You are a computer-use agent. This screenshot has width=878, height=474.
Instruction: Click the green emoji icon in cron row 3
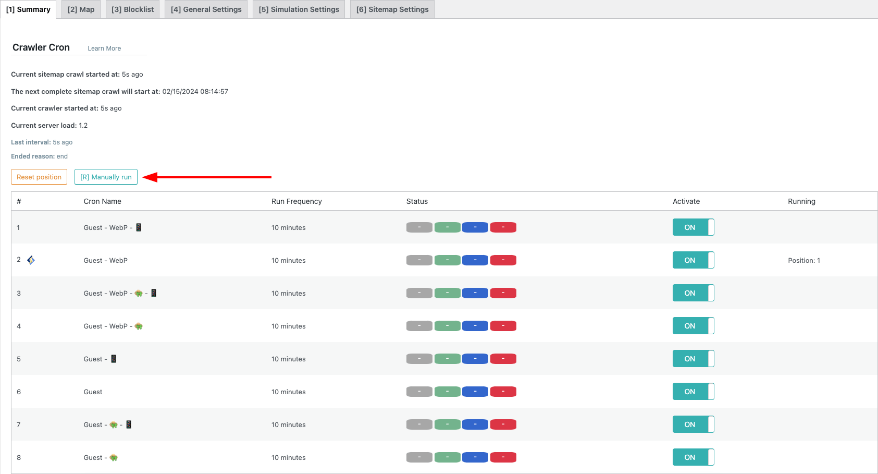[x=139, y=294]
